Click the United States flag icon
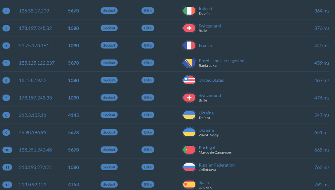 [x=189, y=80]
